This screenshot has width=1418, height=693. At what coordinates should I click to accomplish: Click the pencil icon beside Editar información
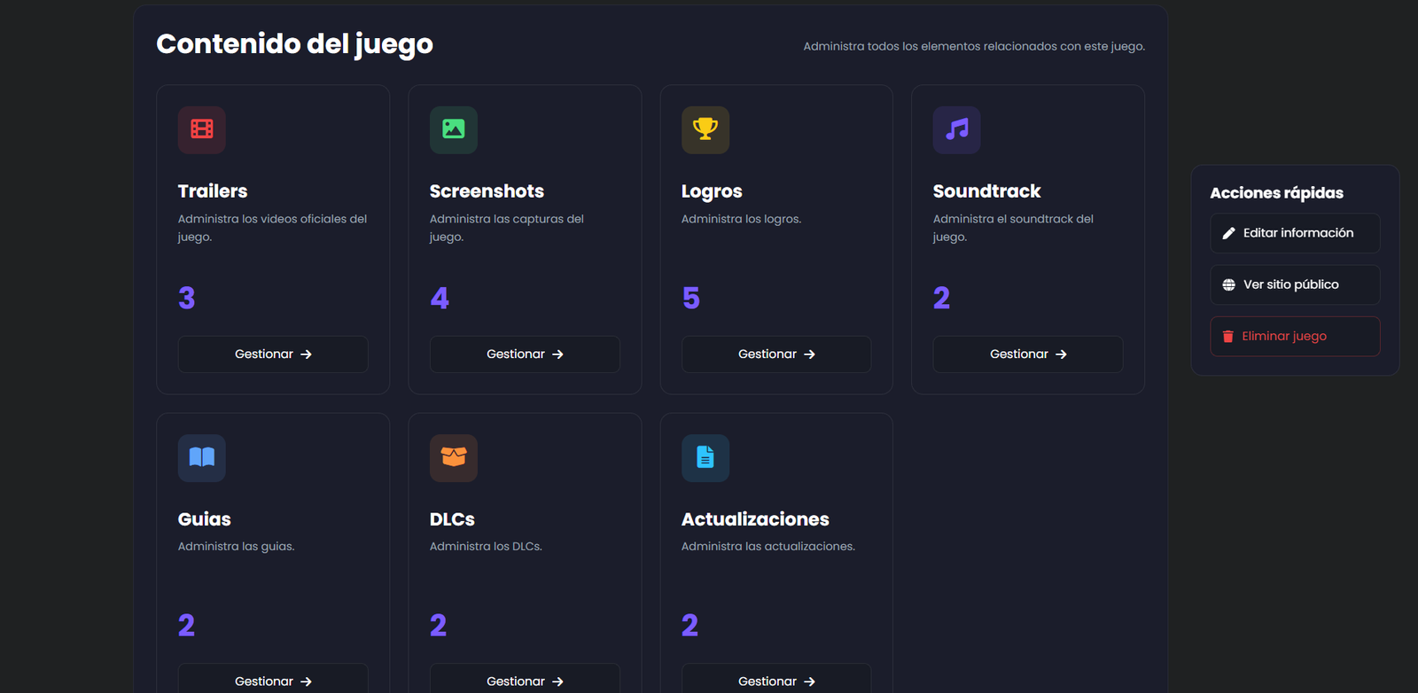(1228, 233)
